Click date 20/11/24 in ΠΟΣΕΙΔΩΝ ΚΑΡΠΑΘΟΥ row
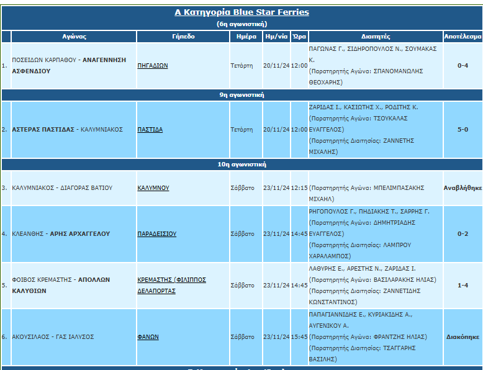This screenshot has width=483, height=370. click(x=276, y=66)
